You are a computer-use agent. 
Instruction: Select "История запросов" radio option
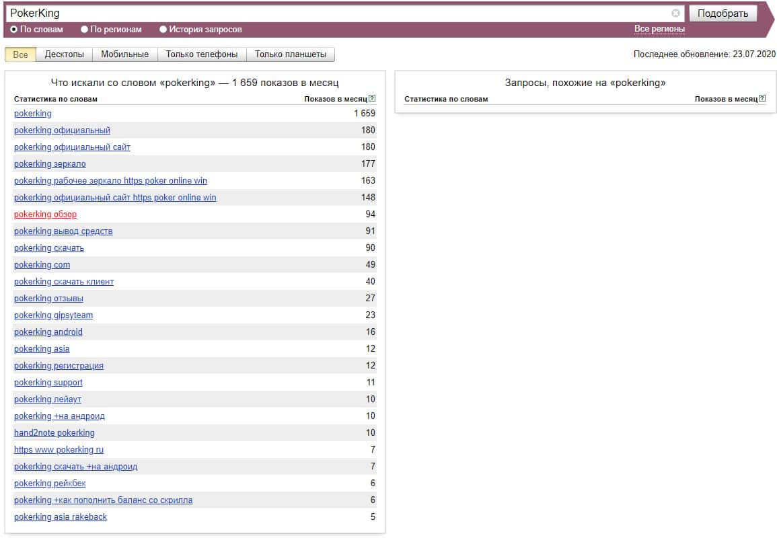tap(163, 30)
